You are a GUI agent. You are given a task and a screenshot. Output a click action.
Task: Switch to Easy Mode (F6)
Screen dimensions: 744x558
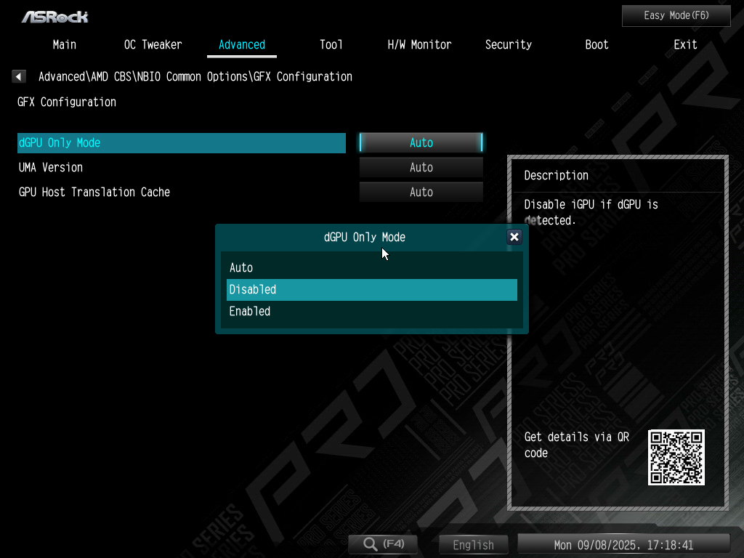pos(676,15)
